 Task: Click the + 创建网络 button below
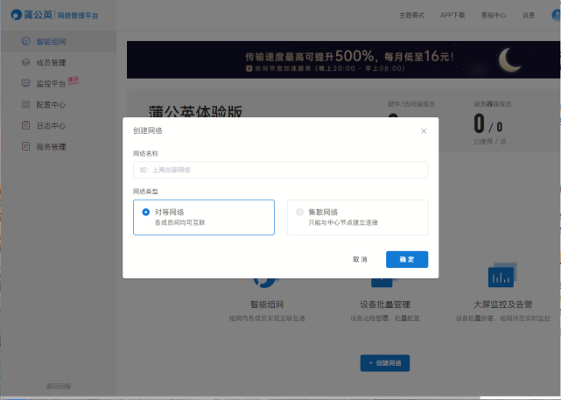(385, 363)
